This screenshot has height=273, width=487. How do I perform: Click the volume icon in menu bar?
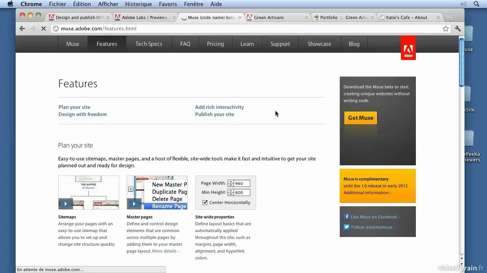463,4
